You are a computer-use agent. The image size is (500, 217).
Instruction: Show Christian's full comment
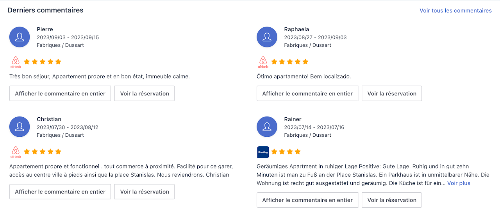pyautogui.click(x=60, y=192)
